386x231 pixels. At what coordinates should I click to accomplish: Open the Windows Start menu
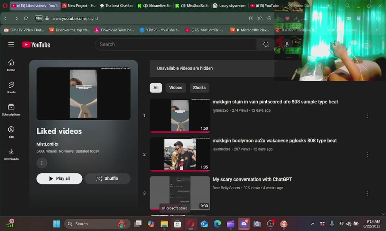point(57,224)
